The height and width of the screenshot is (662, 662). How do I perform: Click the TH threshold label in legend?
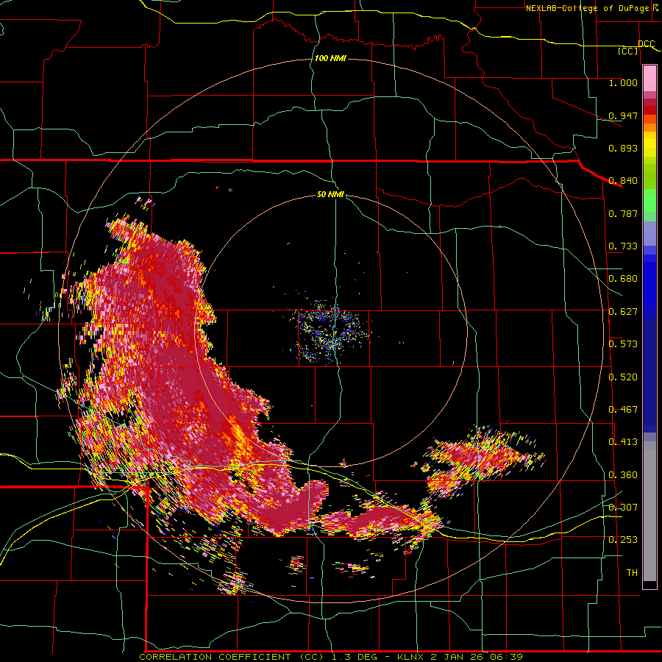click(632, 573)
